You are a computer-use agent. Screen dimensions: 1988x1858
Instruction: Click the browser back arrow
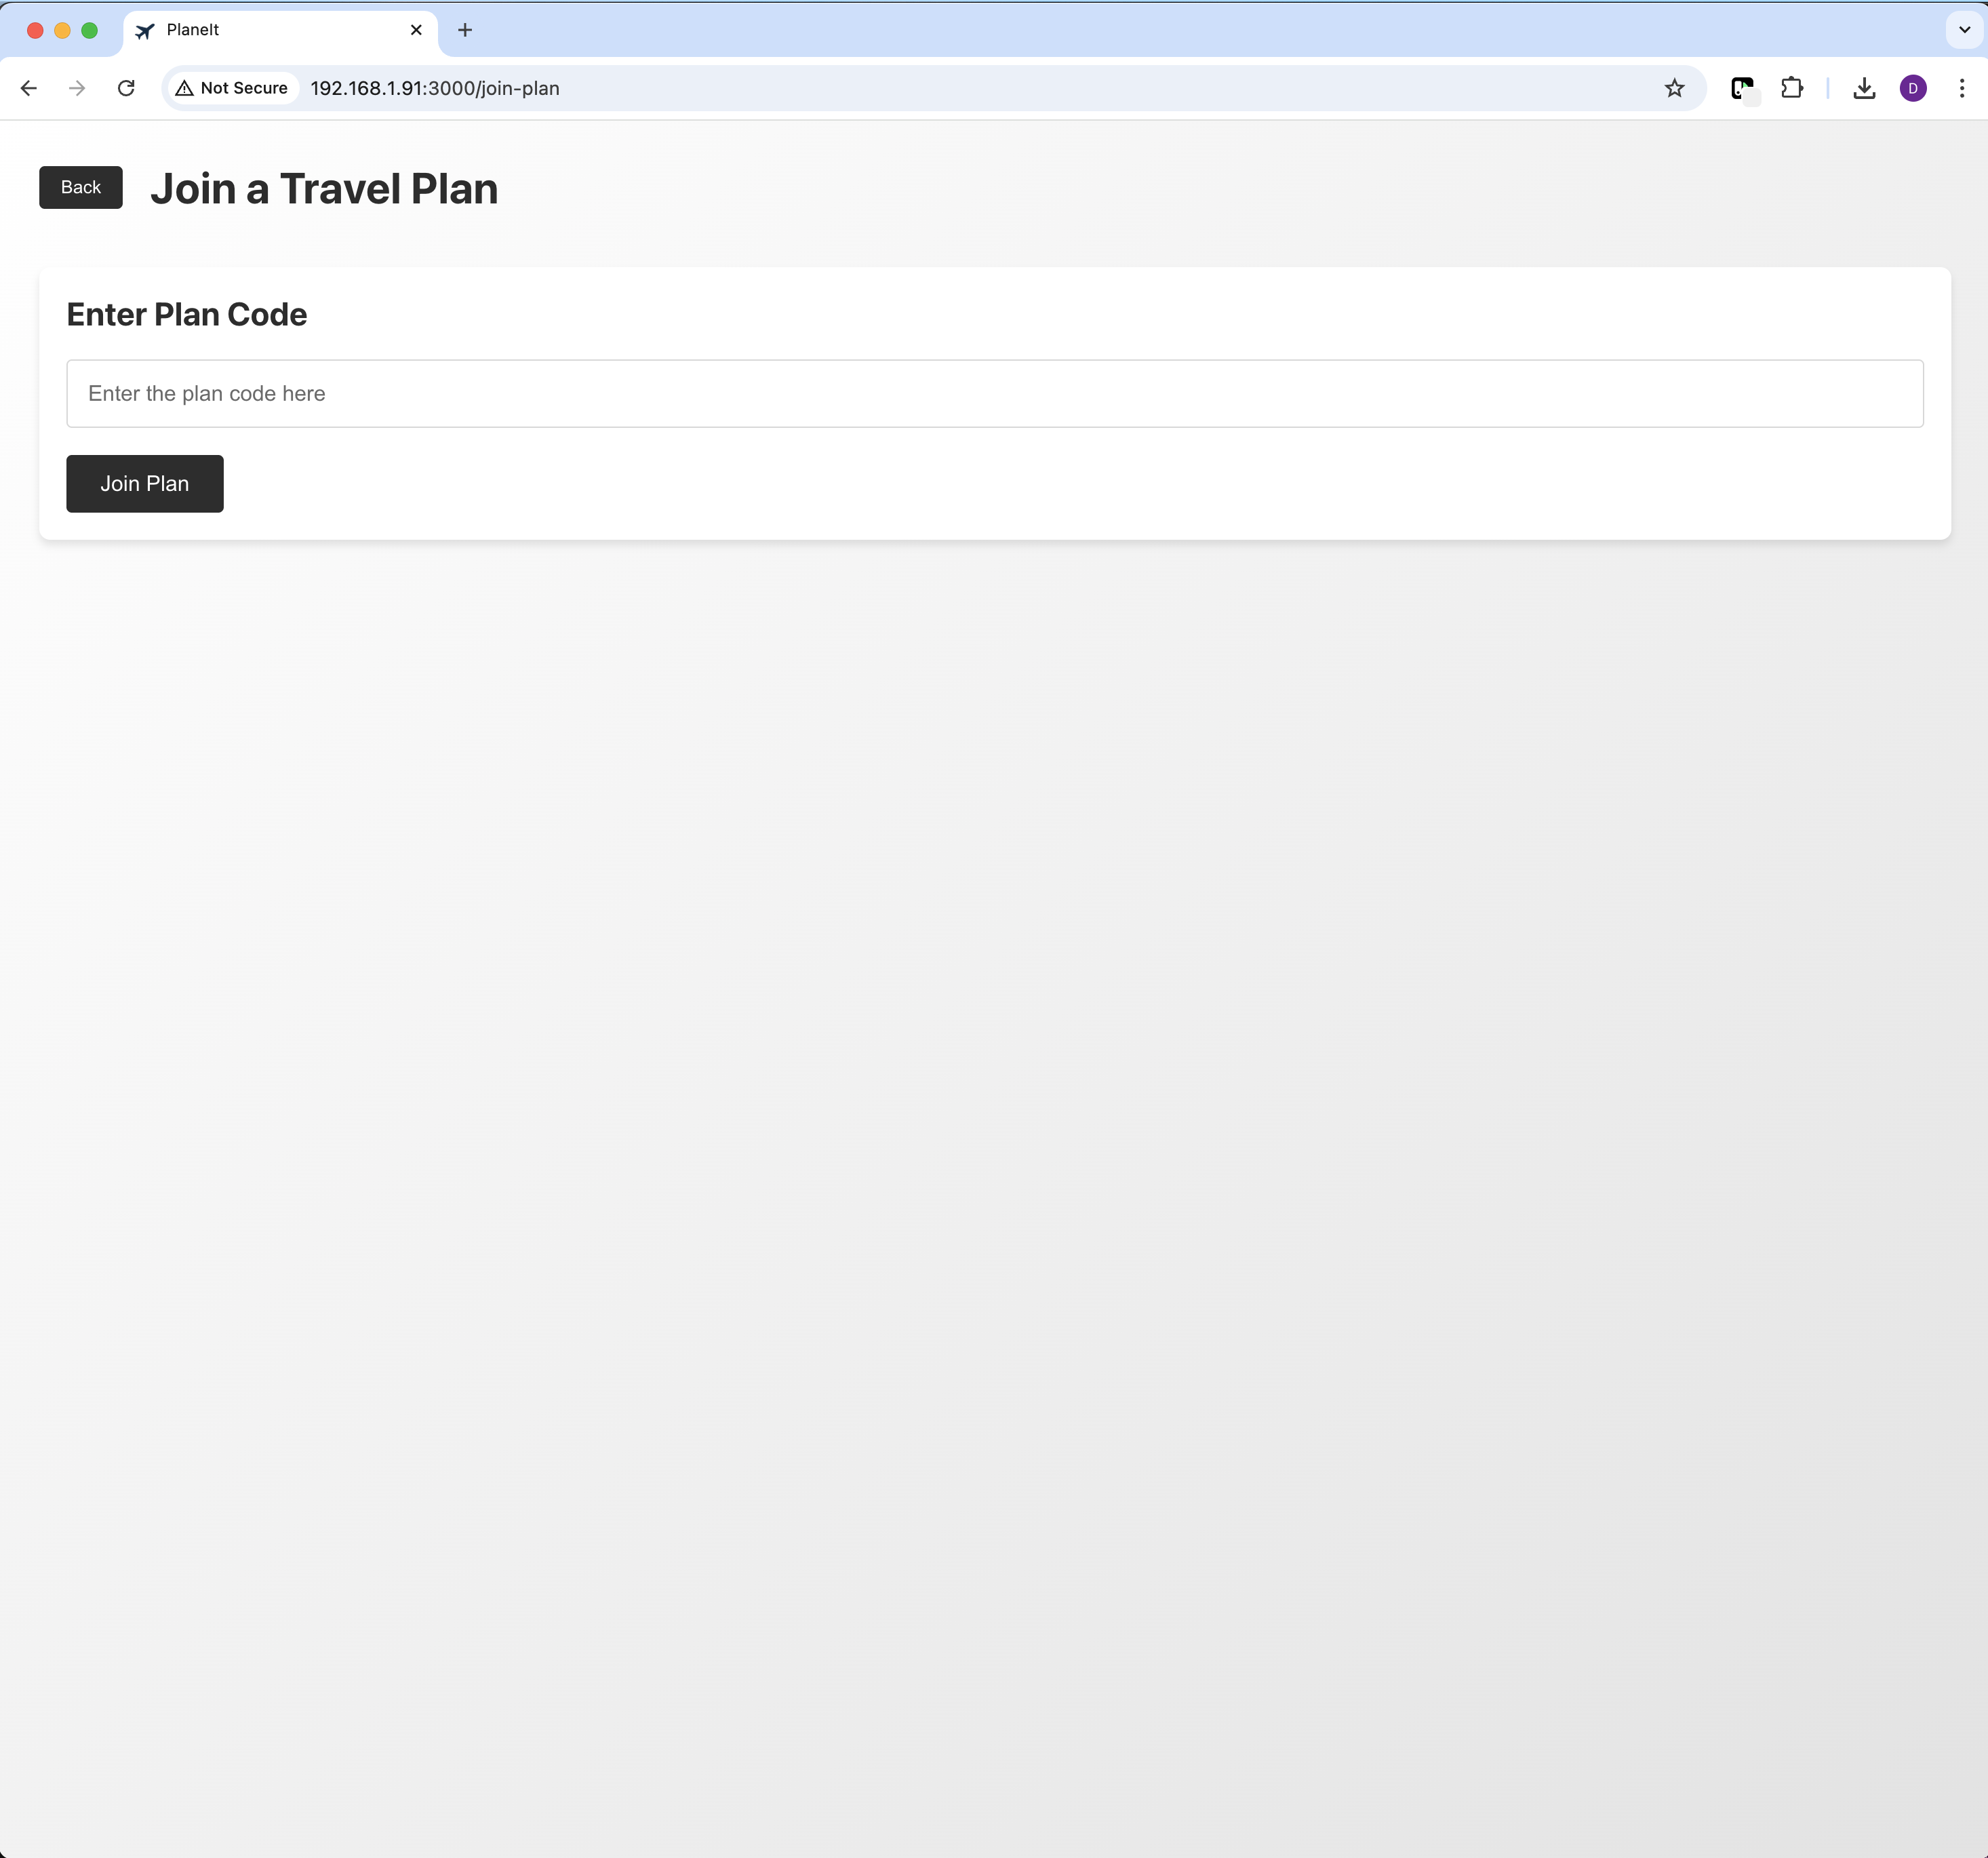[29, 88]
